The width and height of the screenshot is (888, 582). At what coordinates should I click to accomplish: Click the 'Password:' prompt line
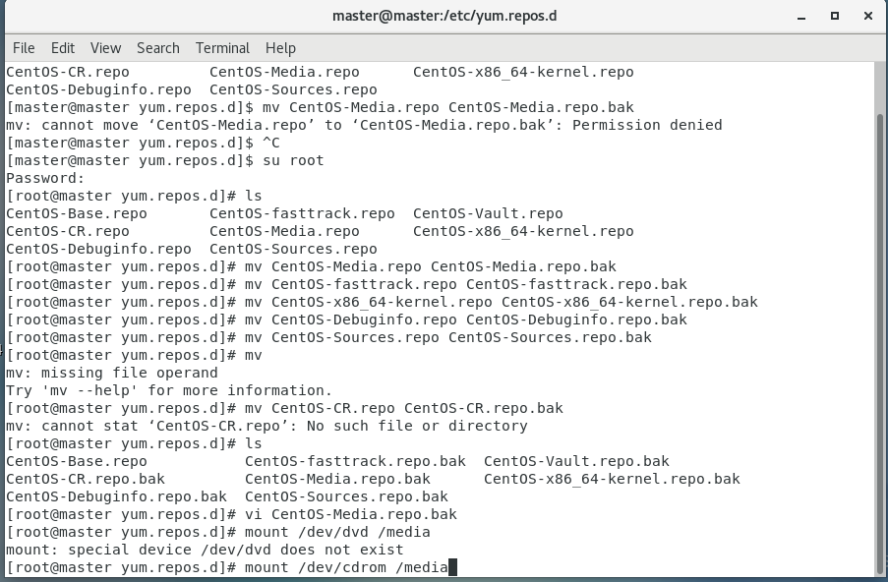point(45,178)
